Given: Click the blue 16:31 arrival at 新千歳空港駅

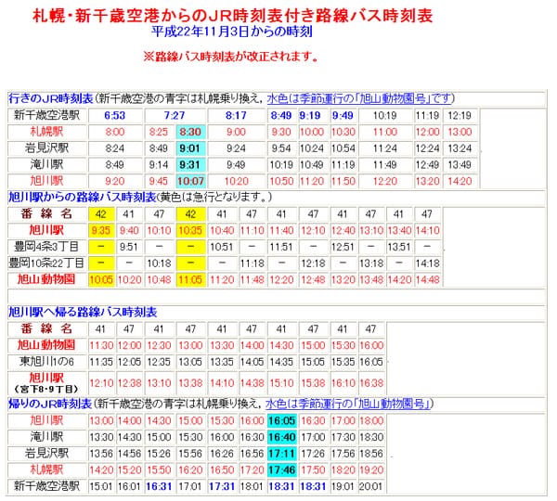Looking at the screenshot, I should [x=159, y=486].
